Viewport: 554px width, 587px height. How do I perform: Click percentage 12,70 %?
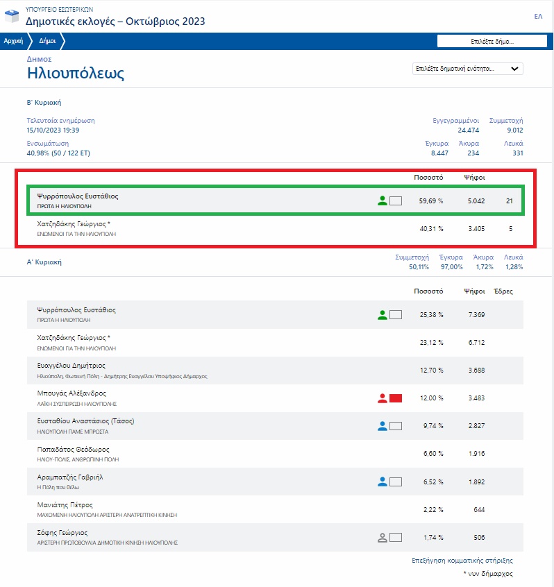[x=431, y=371]
